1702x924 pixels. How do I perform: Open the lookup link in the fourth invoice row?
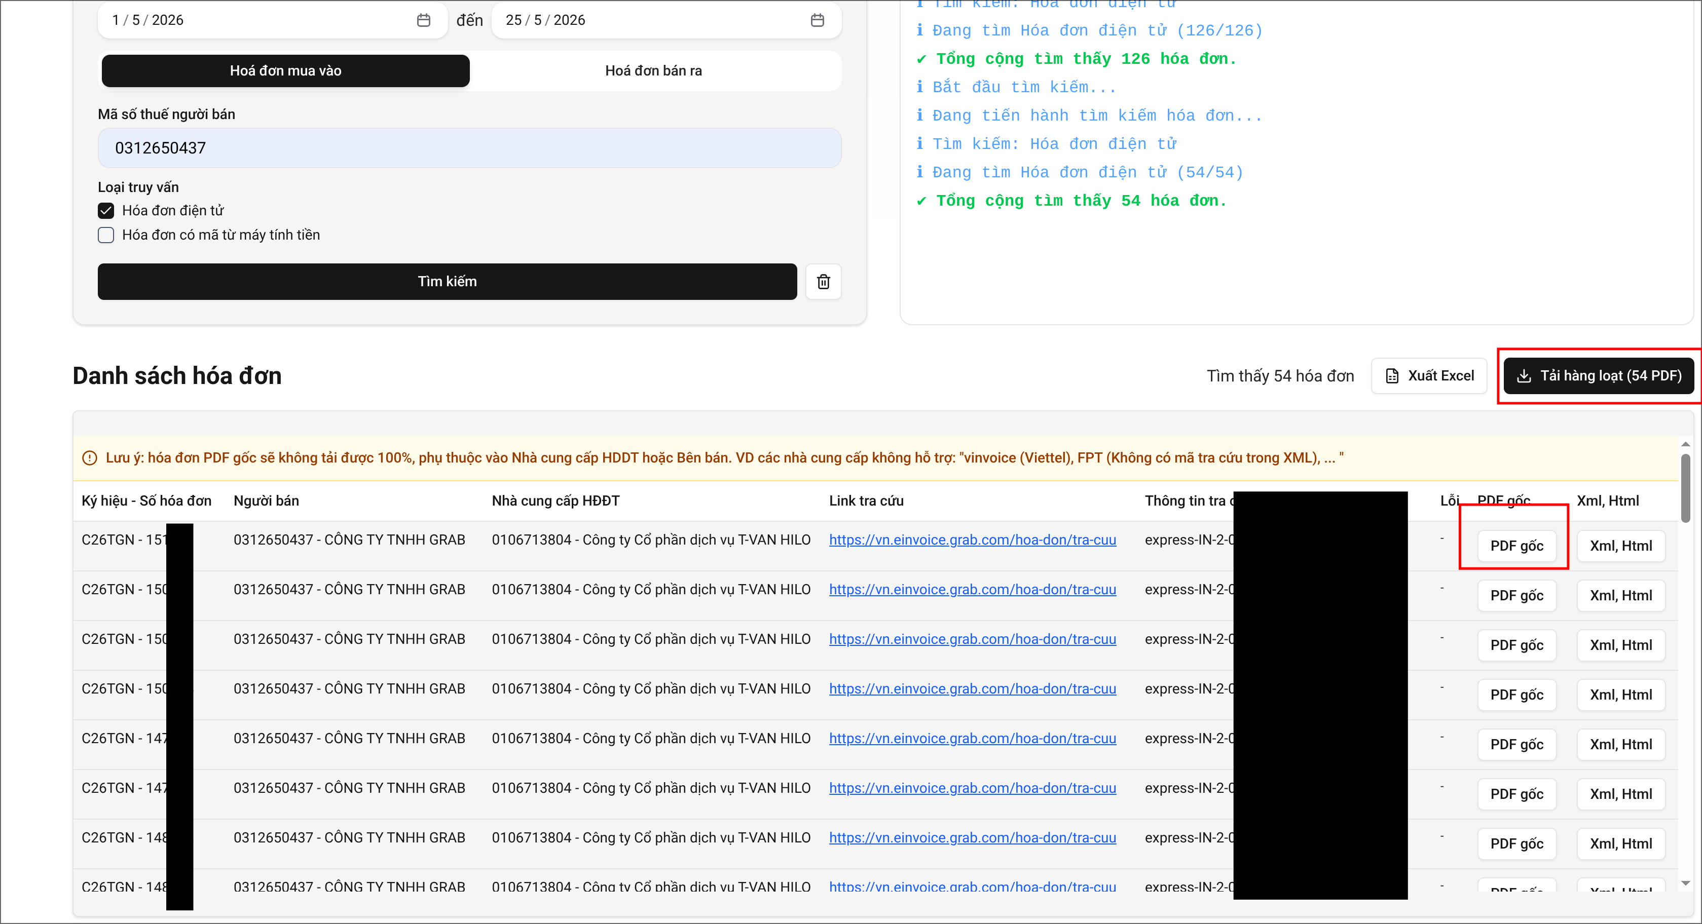(973, 688)
